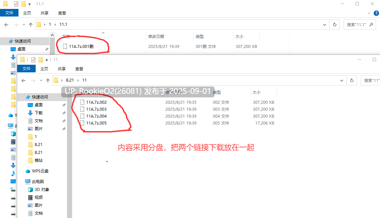Sort by 类型 column in 11.1 window
Image resolution: width=380 pixels, height=218 pixels.
pos(200,36)
